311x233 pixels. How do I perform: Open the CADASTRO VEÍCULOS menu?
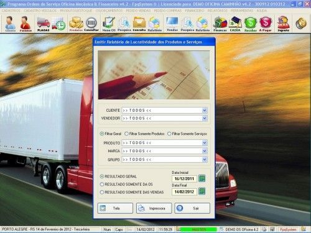click(40, 11)
